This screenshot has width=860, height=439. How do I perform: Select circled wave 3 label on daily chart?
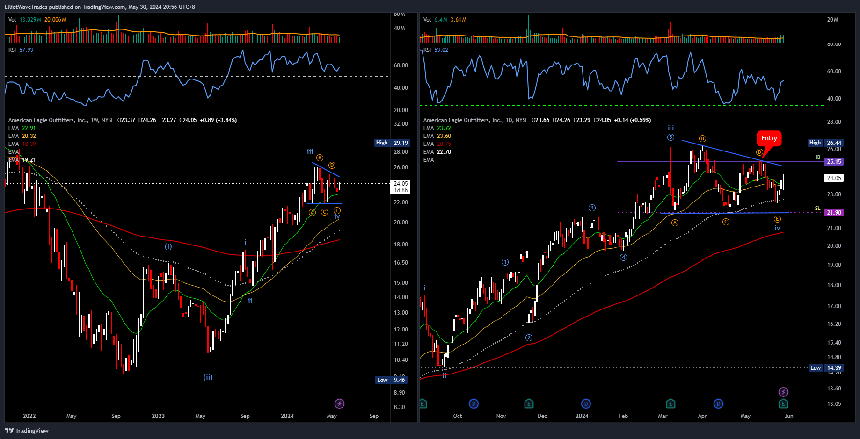coord(592,208)
